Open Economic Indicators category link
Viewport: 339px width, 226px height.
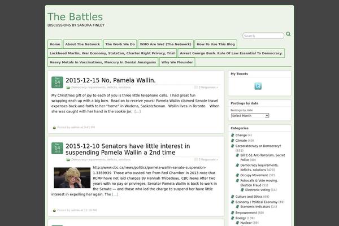[255, 207]
